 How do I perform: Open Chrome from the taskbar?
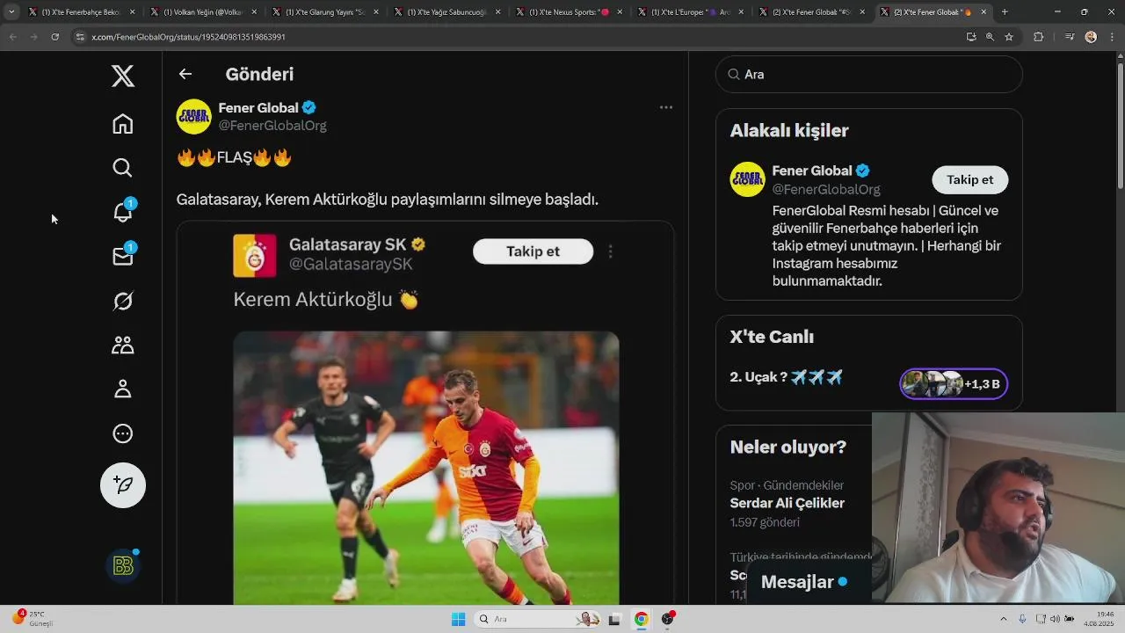coord(642,619)
